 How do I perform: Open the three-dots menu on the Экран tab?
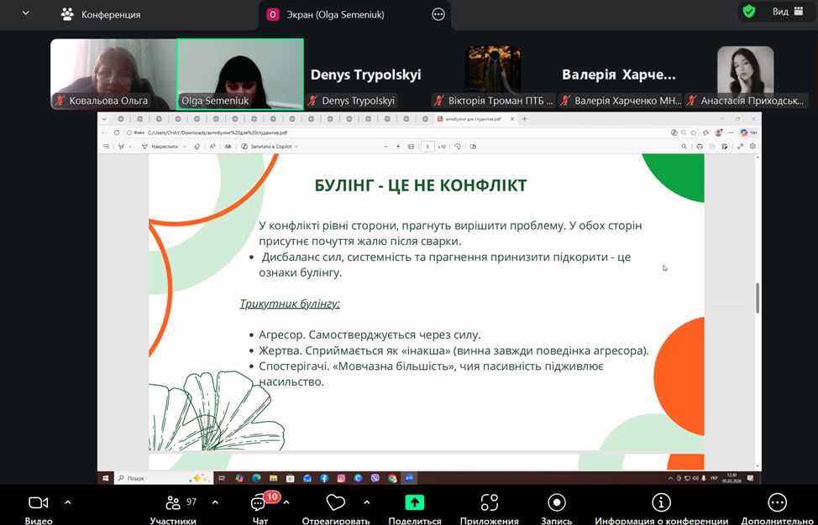(438, 14)
